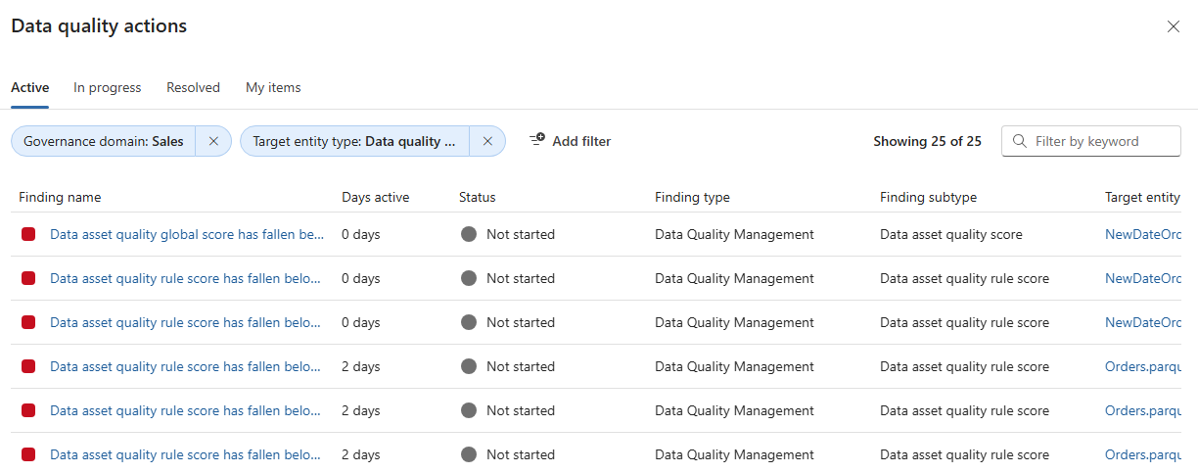Click the Add filter icon
1198x473 pixels.
(537, 140)
